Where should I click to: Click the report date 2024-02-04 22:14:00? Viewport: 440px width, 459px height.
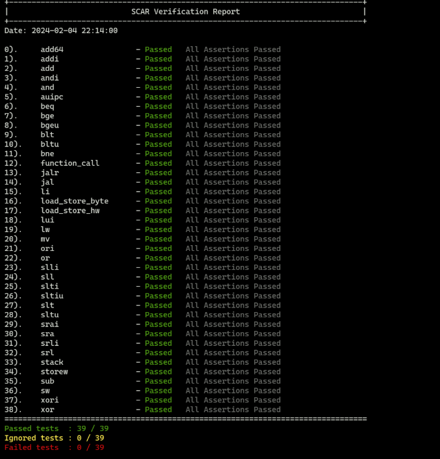point(61,31)
